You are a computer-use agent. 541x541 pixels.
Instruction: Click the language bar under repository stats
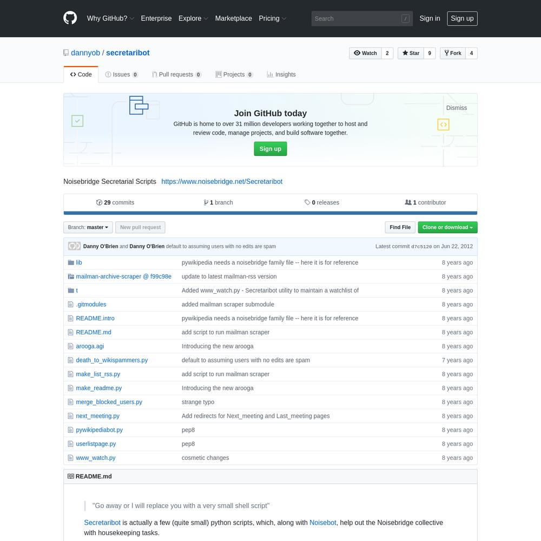[270, 213]
